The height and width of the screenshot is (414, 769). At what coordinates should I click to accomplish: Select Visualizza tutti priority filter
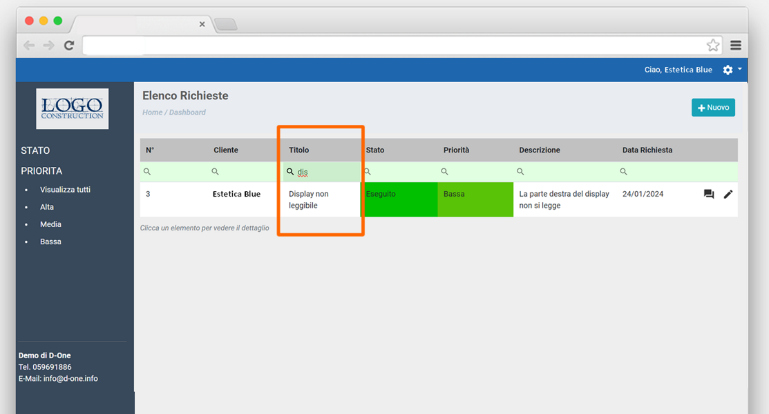pyautogui.click(x=65, y=190)
